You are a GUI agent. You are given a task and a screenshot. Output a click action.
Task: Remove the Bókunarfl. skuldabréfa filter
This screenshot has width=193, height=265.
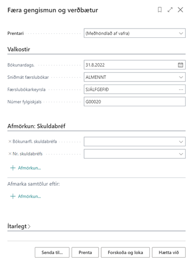click(x=10, y=142)
